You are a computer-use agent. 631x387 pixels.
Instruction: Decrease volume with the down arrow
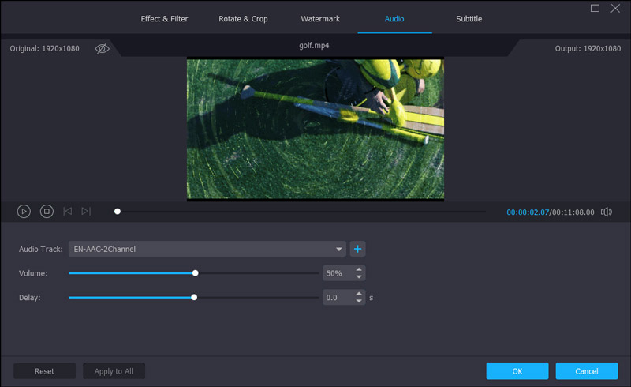coord(360,277)
